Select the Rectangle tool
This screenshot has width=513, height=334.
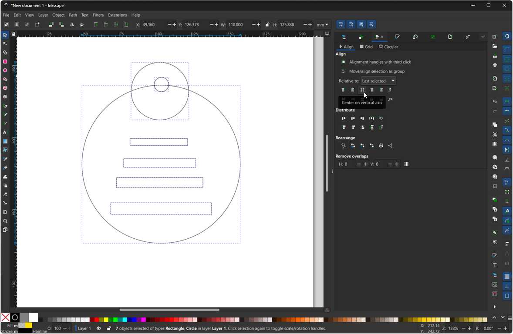(x=5, y=61)
